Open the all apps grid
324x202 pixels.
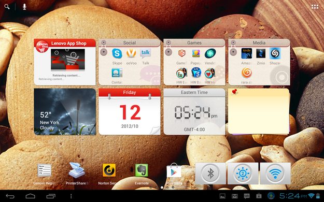coord(315,7)
